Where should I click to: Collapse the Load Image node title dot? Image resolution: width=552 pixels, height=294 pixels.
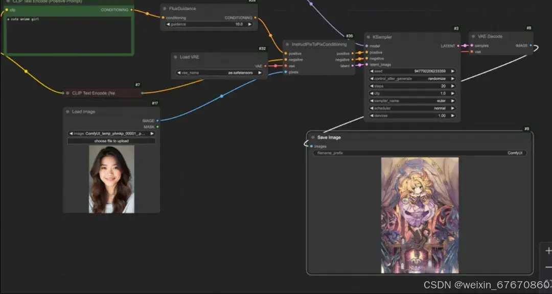point(67,111)
